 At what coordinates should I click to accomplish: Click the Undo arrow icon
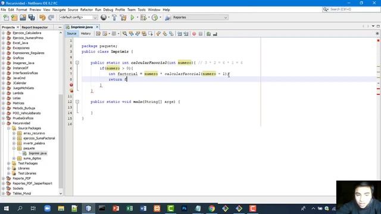pos(42,17)
